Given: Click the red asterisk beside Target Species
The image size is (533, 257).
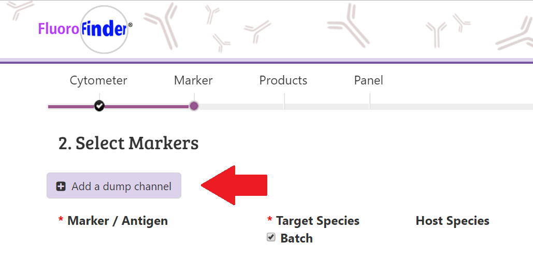Looking at the screenshot, I should pos(270,221).
